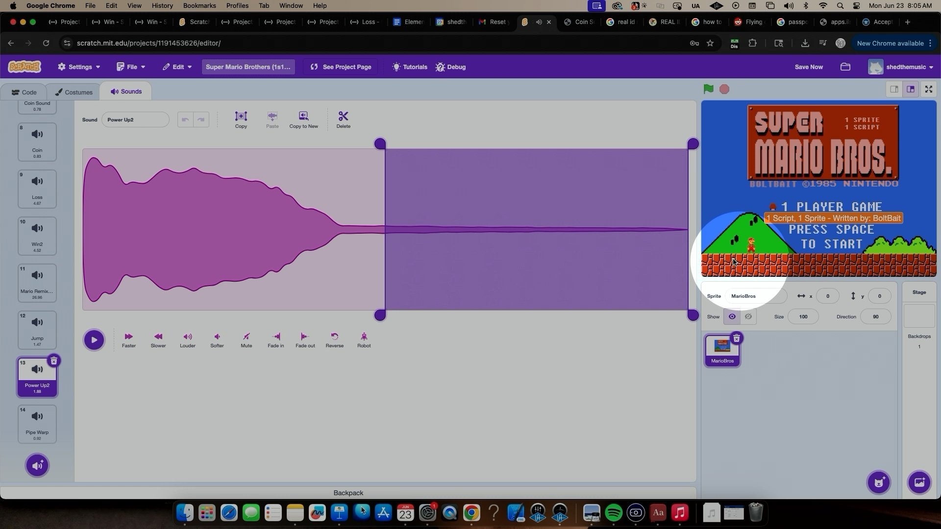Open the My Stuff folder icon
The width and height of the screenshot is (941, 529).
(x=845, y=67)
